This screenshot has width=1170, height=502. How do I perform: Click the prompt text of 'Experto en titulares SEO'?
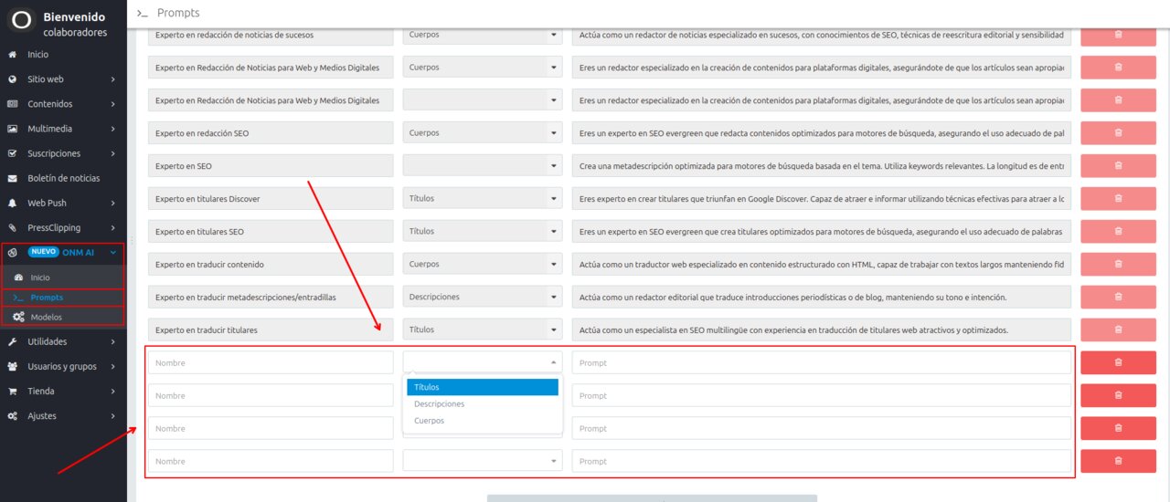pos(822,232)
